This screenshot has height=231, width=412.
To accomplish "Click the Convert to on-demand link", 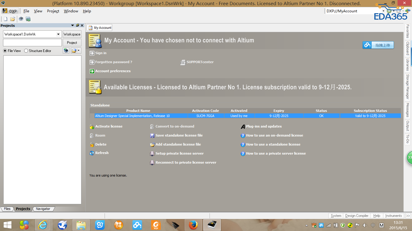I will click(175, 126).
